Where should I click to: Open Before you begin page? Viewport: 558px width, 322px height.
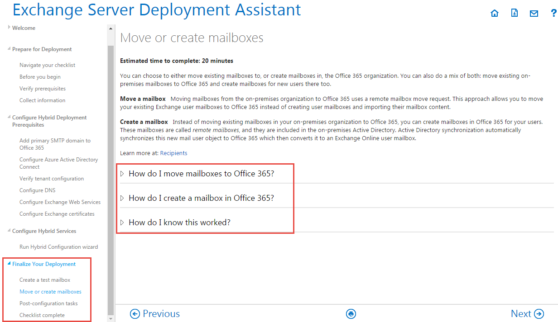[x=40, y=77]
